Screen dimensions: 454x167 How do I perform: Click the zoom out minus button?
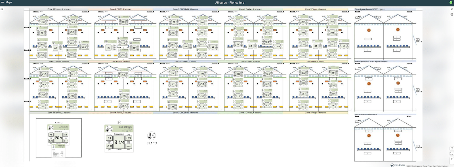452,163
